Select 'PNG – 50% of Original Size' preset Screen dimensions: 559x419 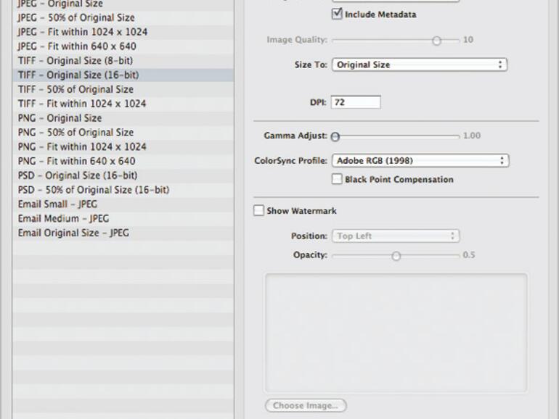[x=123, y=133]
